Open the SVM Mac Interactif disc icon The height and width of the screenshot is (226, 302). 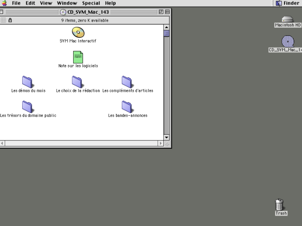click(x=78, y=32)
